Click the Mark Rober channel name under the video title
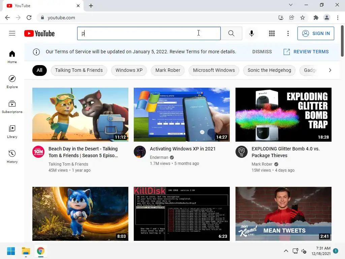 click(x=262, y=164)
